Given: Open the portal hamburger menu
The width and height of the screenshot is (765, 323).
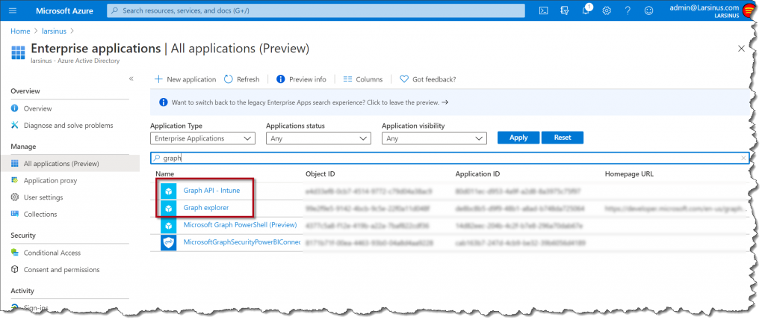Looking at the screenshot, I should pyautogui.click(x=13, y=10).
